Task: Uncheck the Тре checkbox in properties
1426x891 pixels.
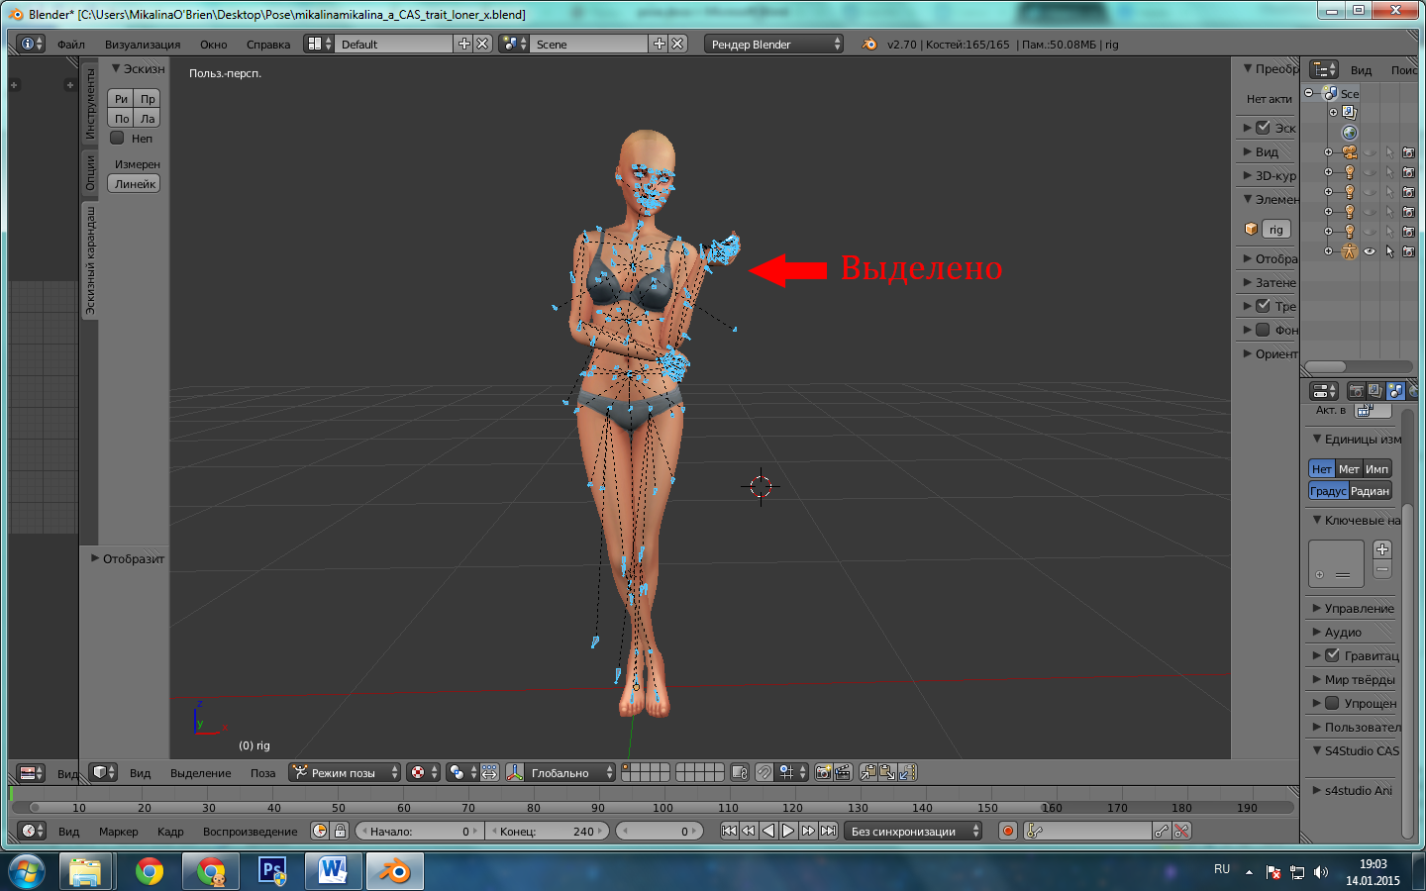Action: point(1263,306)
